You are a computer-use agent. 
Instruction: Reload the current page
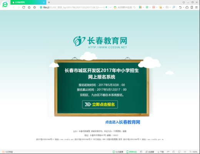tap(24, 7)
